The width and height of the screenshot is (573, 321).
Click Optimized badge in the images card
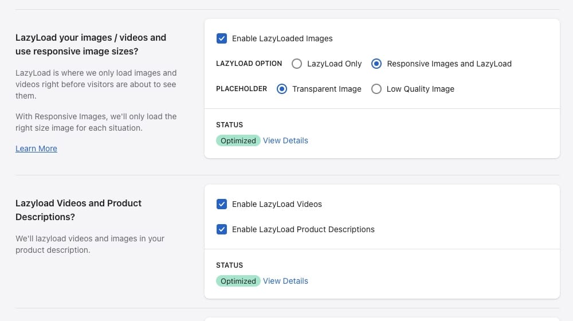click(238, 140)
